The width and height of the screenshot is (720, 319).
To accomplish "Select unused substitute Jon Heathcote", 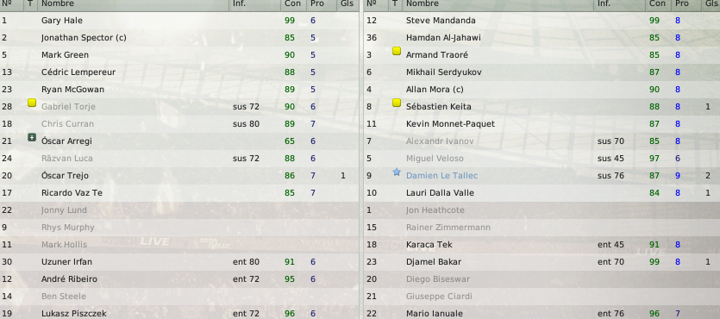I will click(542, 210).
